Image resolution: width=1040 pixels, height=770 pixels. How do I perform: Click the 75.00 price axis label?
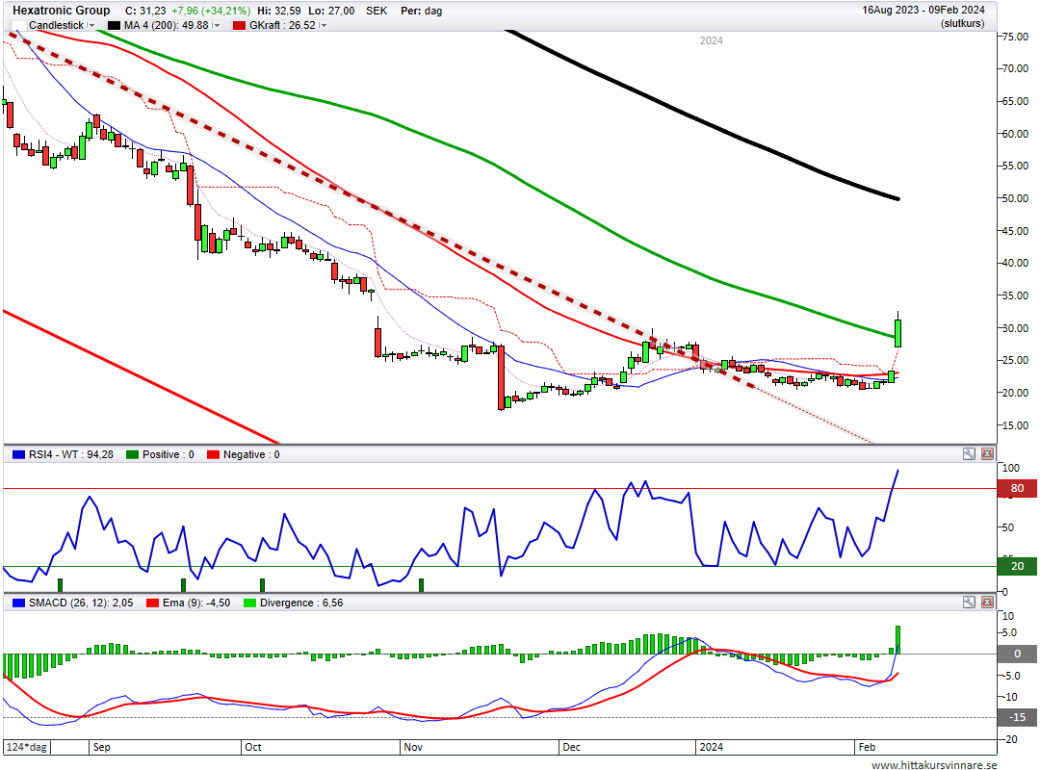[1016, 37]
